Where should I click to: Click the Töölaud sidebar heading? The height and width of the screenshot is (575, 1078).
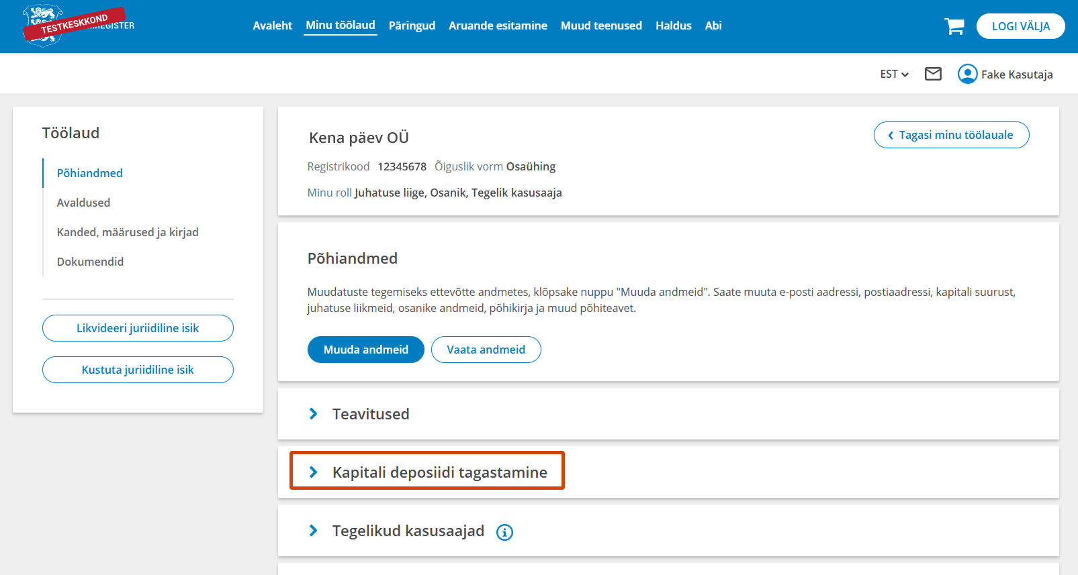pos(71,133)
